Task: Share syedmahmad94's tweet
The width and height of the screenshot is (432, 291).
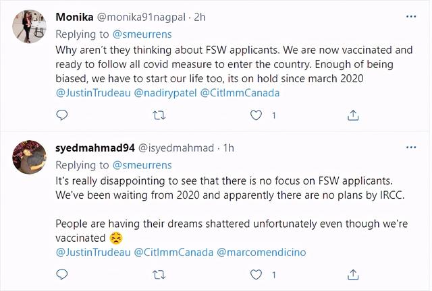Action: coord(352,274)
